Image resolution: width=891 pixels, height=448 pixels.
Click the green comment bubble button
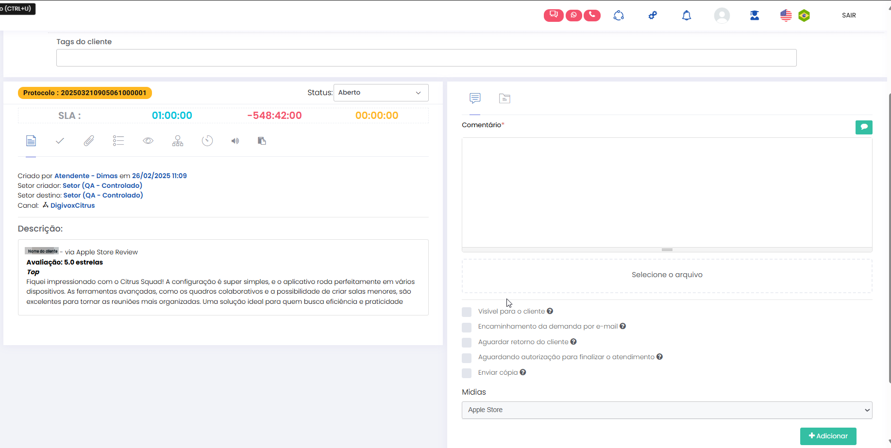pos(863,127)
